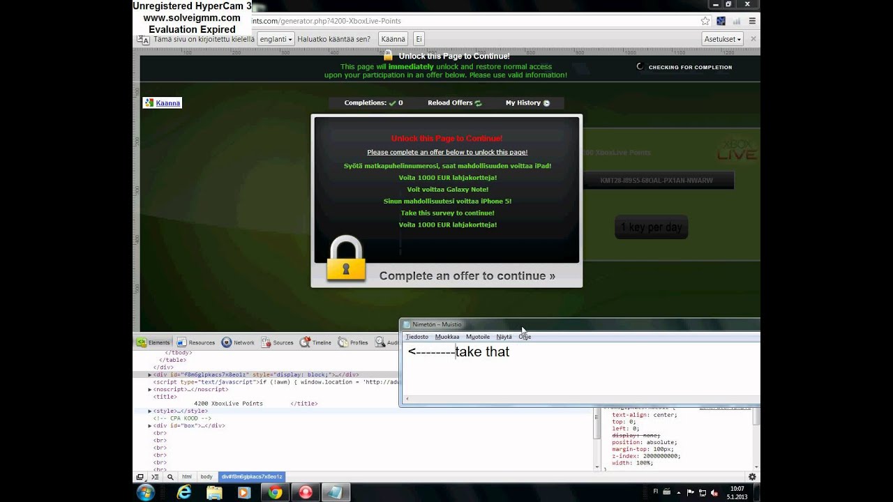
Task: Open Windows Explorer folder from the taskbar
Action: tap(214, 492)
